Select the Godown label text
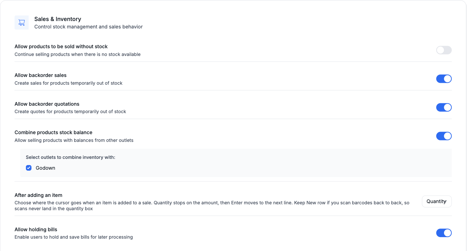The width and height of the screenshot is (467, 251). pos(45,168)
